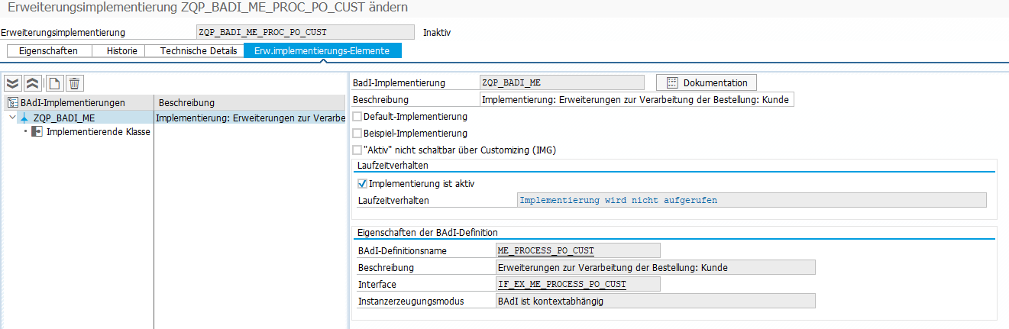1009x329 pixels.
Task: Open the Historie tab
Action: (121, 51)
